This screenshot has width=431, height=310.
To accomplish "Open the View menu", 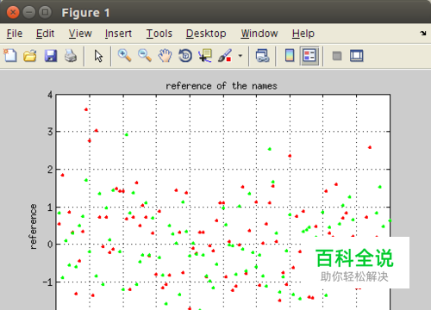I will coord(80,34).
